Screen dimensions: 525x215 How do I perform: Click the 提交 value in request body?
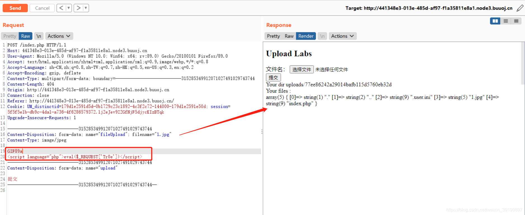click(x=12, y=179)
